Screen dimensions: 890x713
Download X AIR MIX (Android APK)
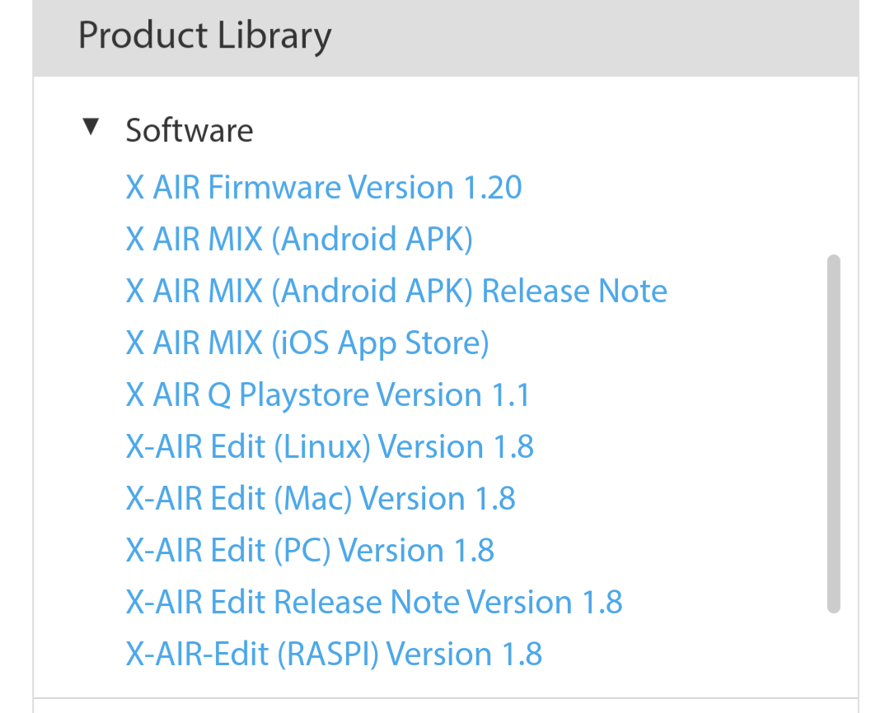pos(299,240)
